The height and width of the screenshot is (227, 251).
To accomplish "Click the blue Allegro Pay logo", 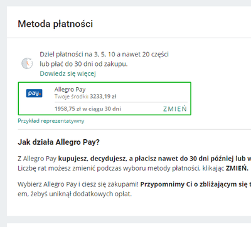I will [35, 93].
